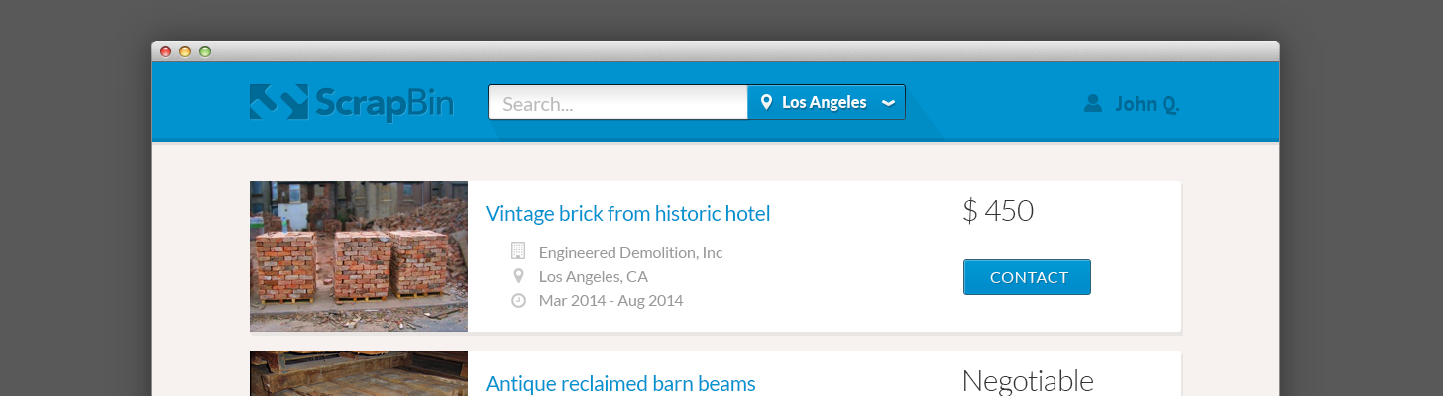The width and height of the screenshot is (1443, 396).
Task: Click the yellow minimize window button
Action: click(x=185, y=51)
